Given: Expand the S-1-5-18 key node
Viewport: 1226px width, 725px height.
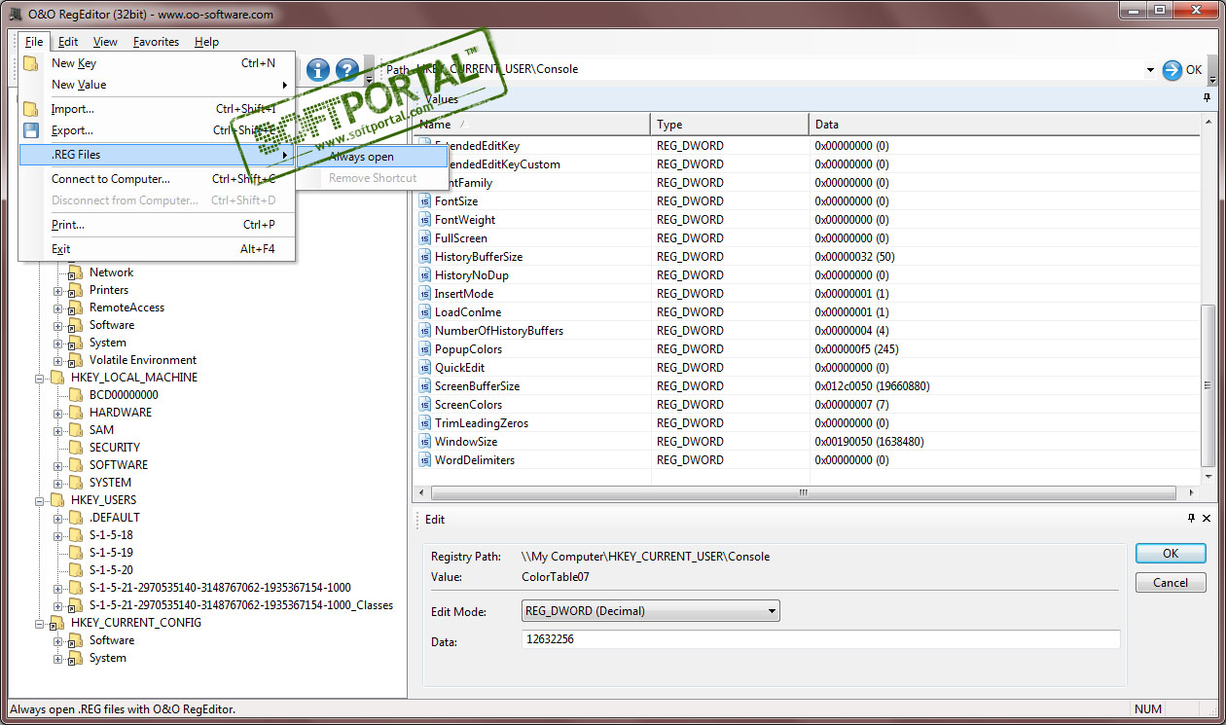Looking at the screenshot, I should [58, 535].
